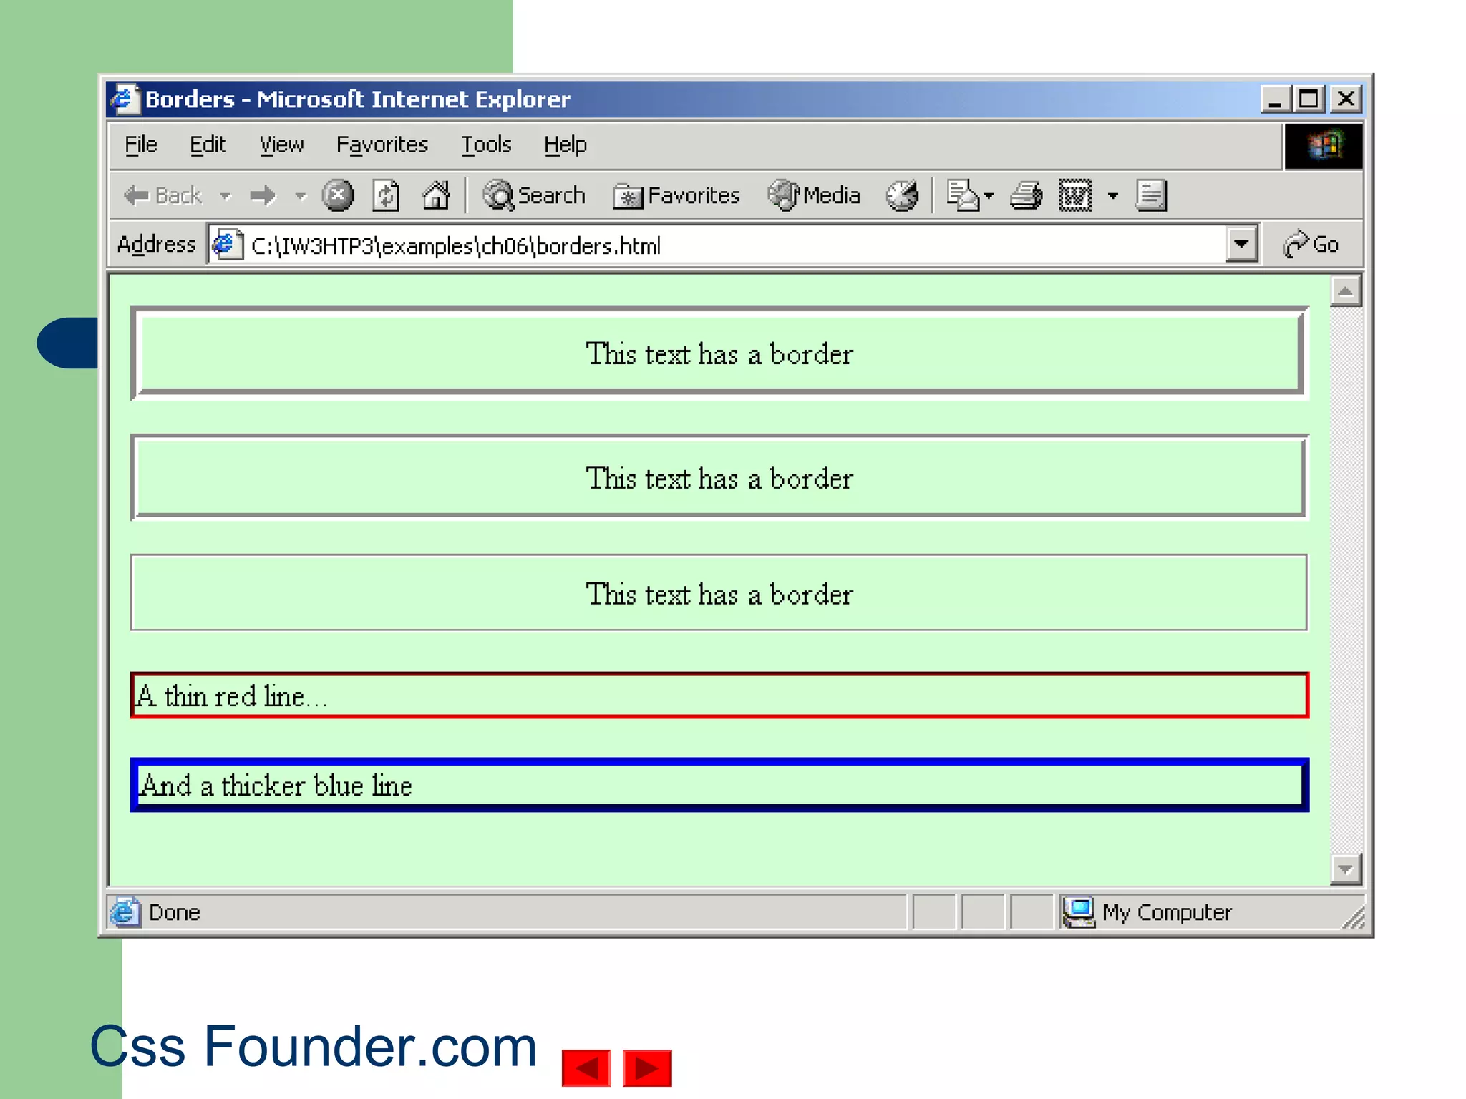Open the View menu
This screenshot has height=1099, width=1466.
point(281,145)
